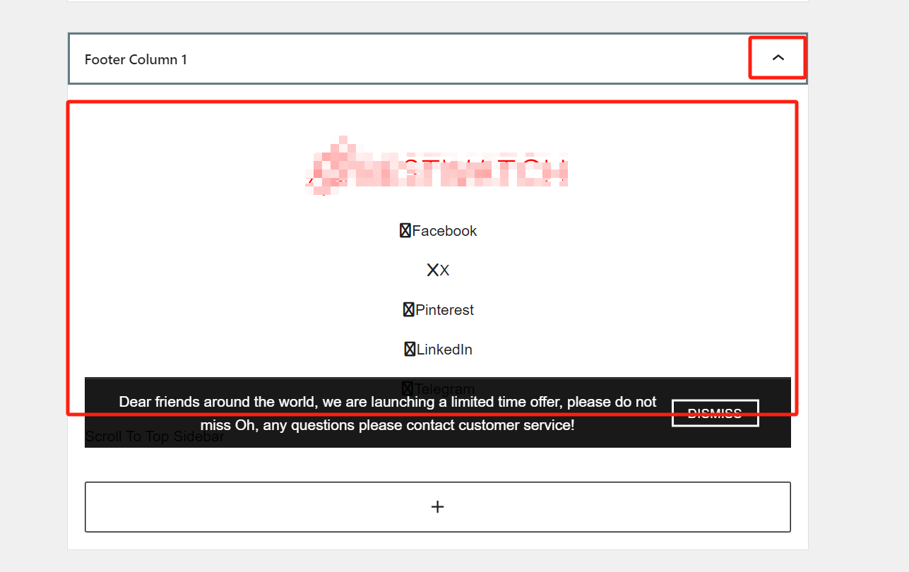909x572 pixels.
Task: Open the Facebook text link
Action: pyautogui.click(x=444, y=231)
